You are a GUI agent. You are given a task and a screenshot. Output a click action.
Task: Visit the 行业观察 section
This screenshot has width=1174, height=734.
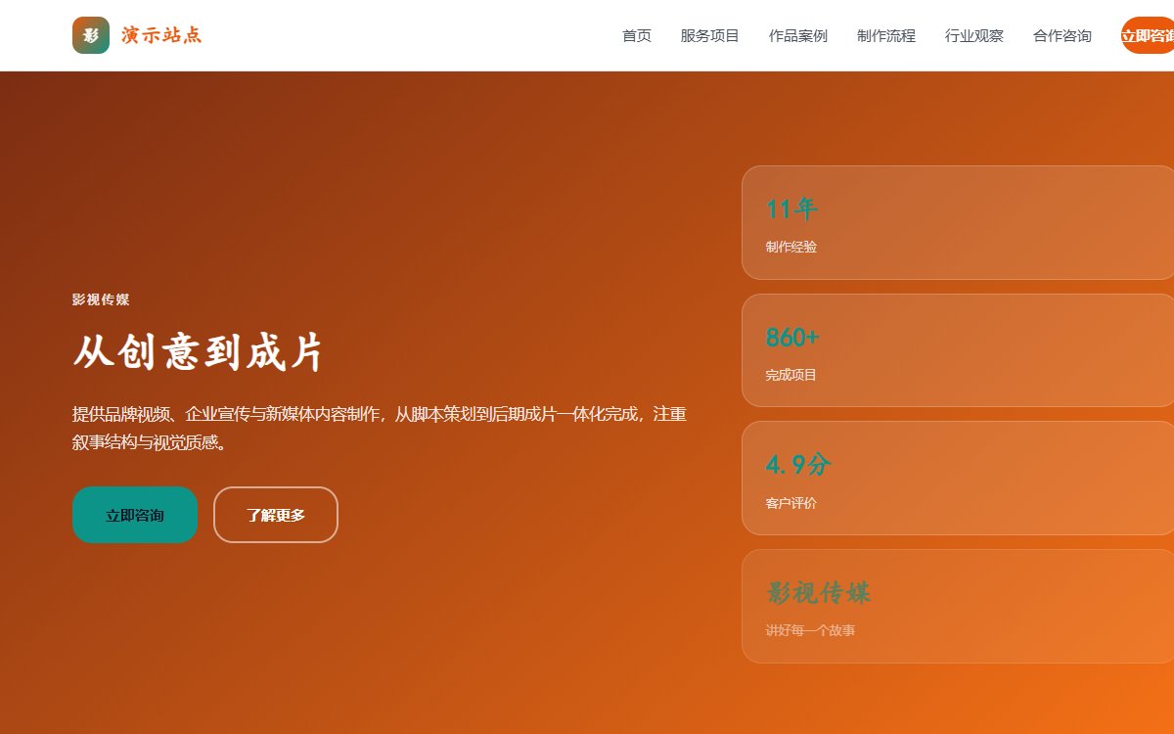[x=974, y=36]
